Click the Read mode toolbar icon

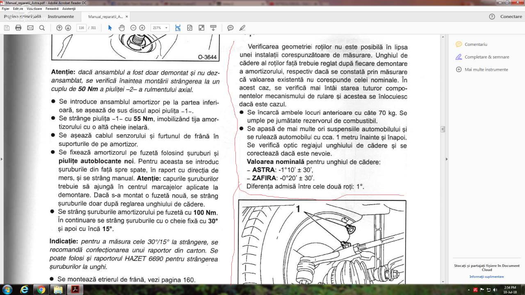pyautogui.click(x=213, y=28)
